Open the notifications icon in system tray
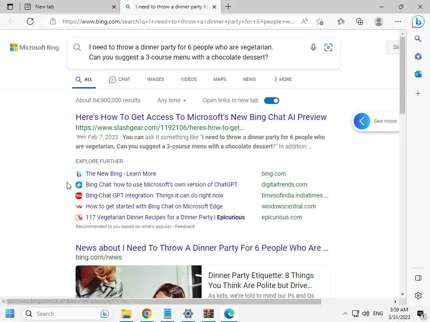 420,314
